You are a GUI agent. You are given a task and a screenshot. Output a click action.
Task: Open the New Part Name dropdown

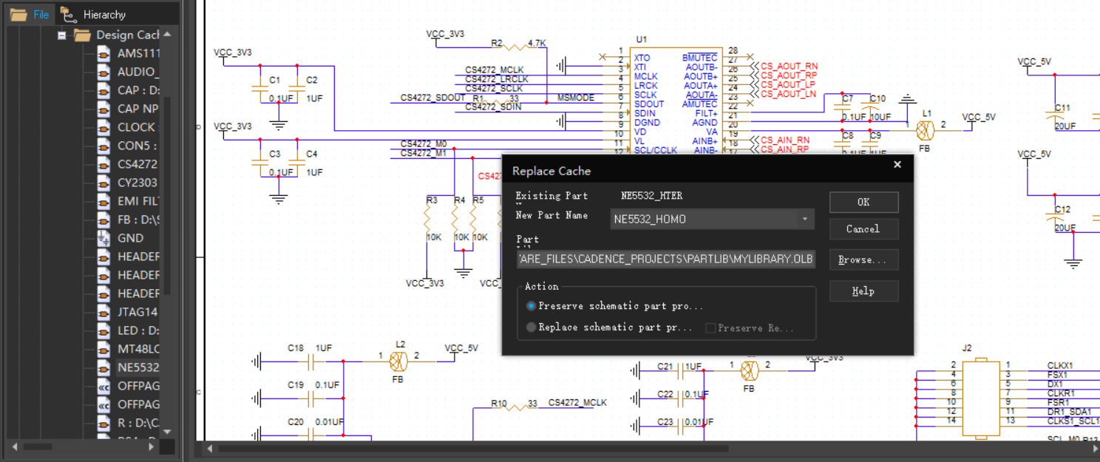click(x=805, y=220)
